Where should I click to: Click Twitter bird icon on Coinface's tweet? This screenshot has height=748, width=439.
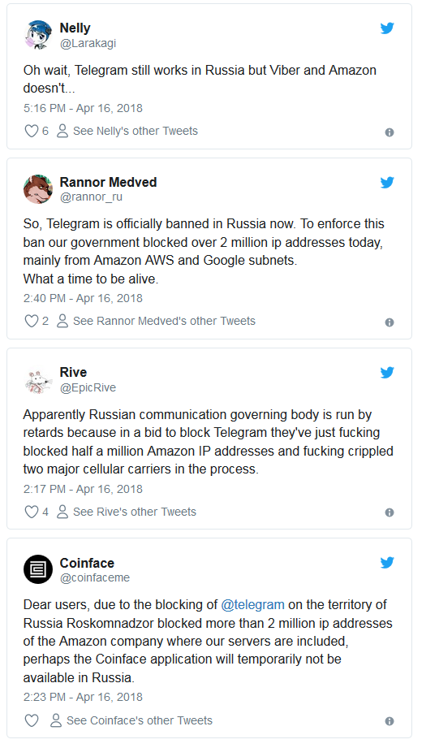click(387, 563)
